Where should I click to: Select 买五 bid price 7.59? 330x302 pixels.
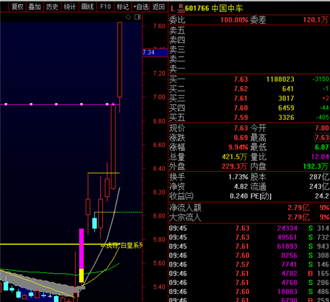(x=241, y=117)
